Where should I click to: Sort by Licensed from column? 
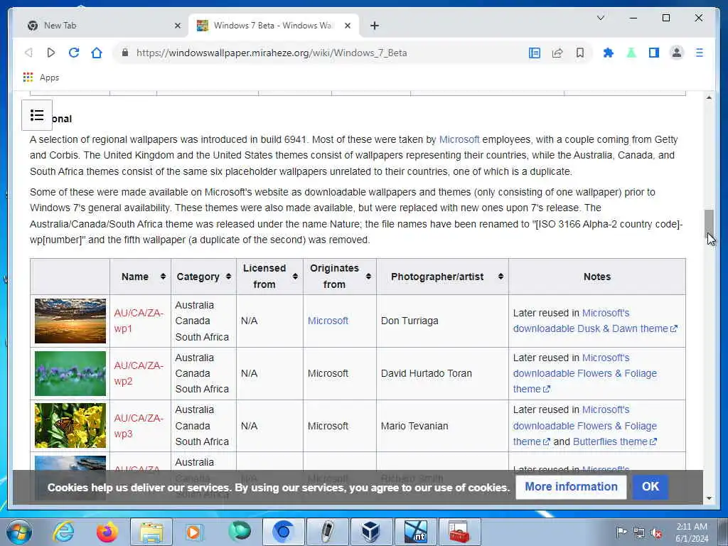(269, 277)
